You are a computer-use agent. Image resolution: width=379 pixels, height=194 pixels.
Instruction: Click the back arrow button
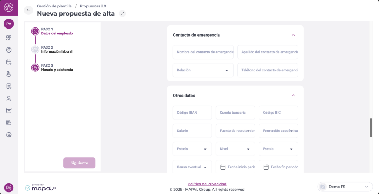(x=28, y=10)
